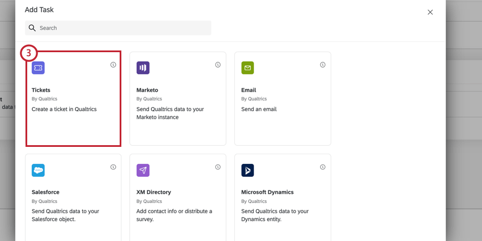Open the info icon on Marketo card

[218, 65]
